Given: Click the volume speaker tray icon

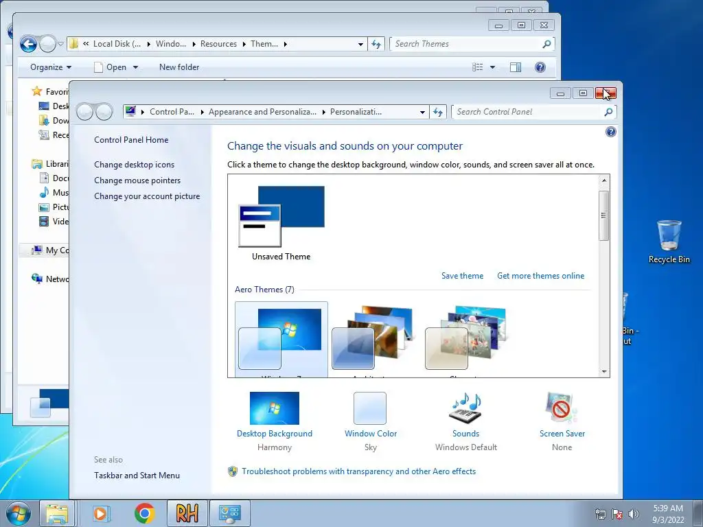Looking at the screenshot, I should click(x=634, y=514).
